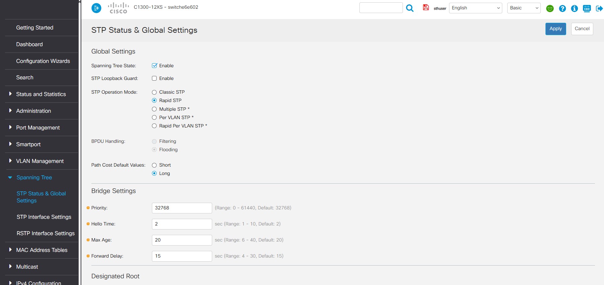This screenshot has height=285, width=604.
Task: Open the green Cisco smiley icon
Action: pos(550,8)
